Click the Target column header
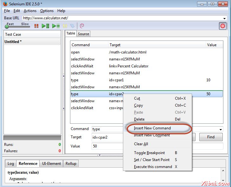This screenshot has width=231, height=187. [x=157, y=45]
